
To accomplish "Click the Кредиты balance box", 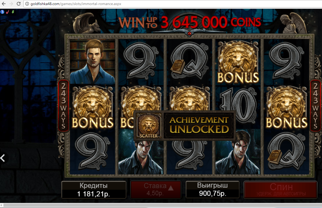I will [x=94, y=190].
